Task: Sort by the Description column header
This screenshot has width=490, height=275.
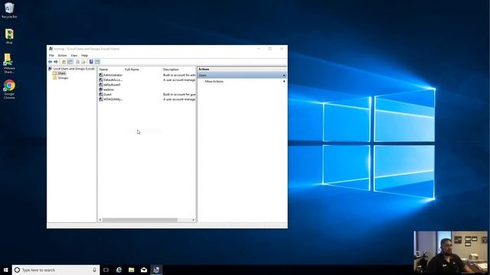Action: pyautogui.click(x=171, y=70)
